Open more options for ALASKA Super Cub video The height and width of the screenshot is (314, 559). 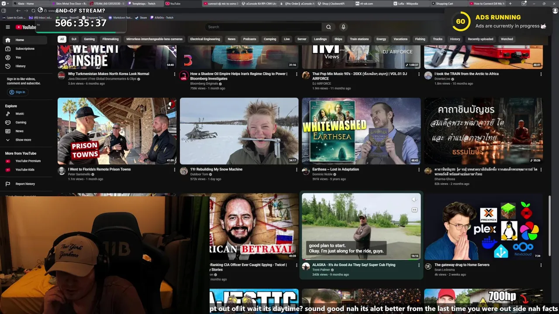pyautogui.click(x=419, y=265)
